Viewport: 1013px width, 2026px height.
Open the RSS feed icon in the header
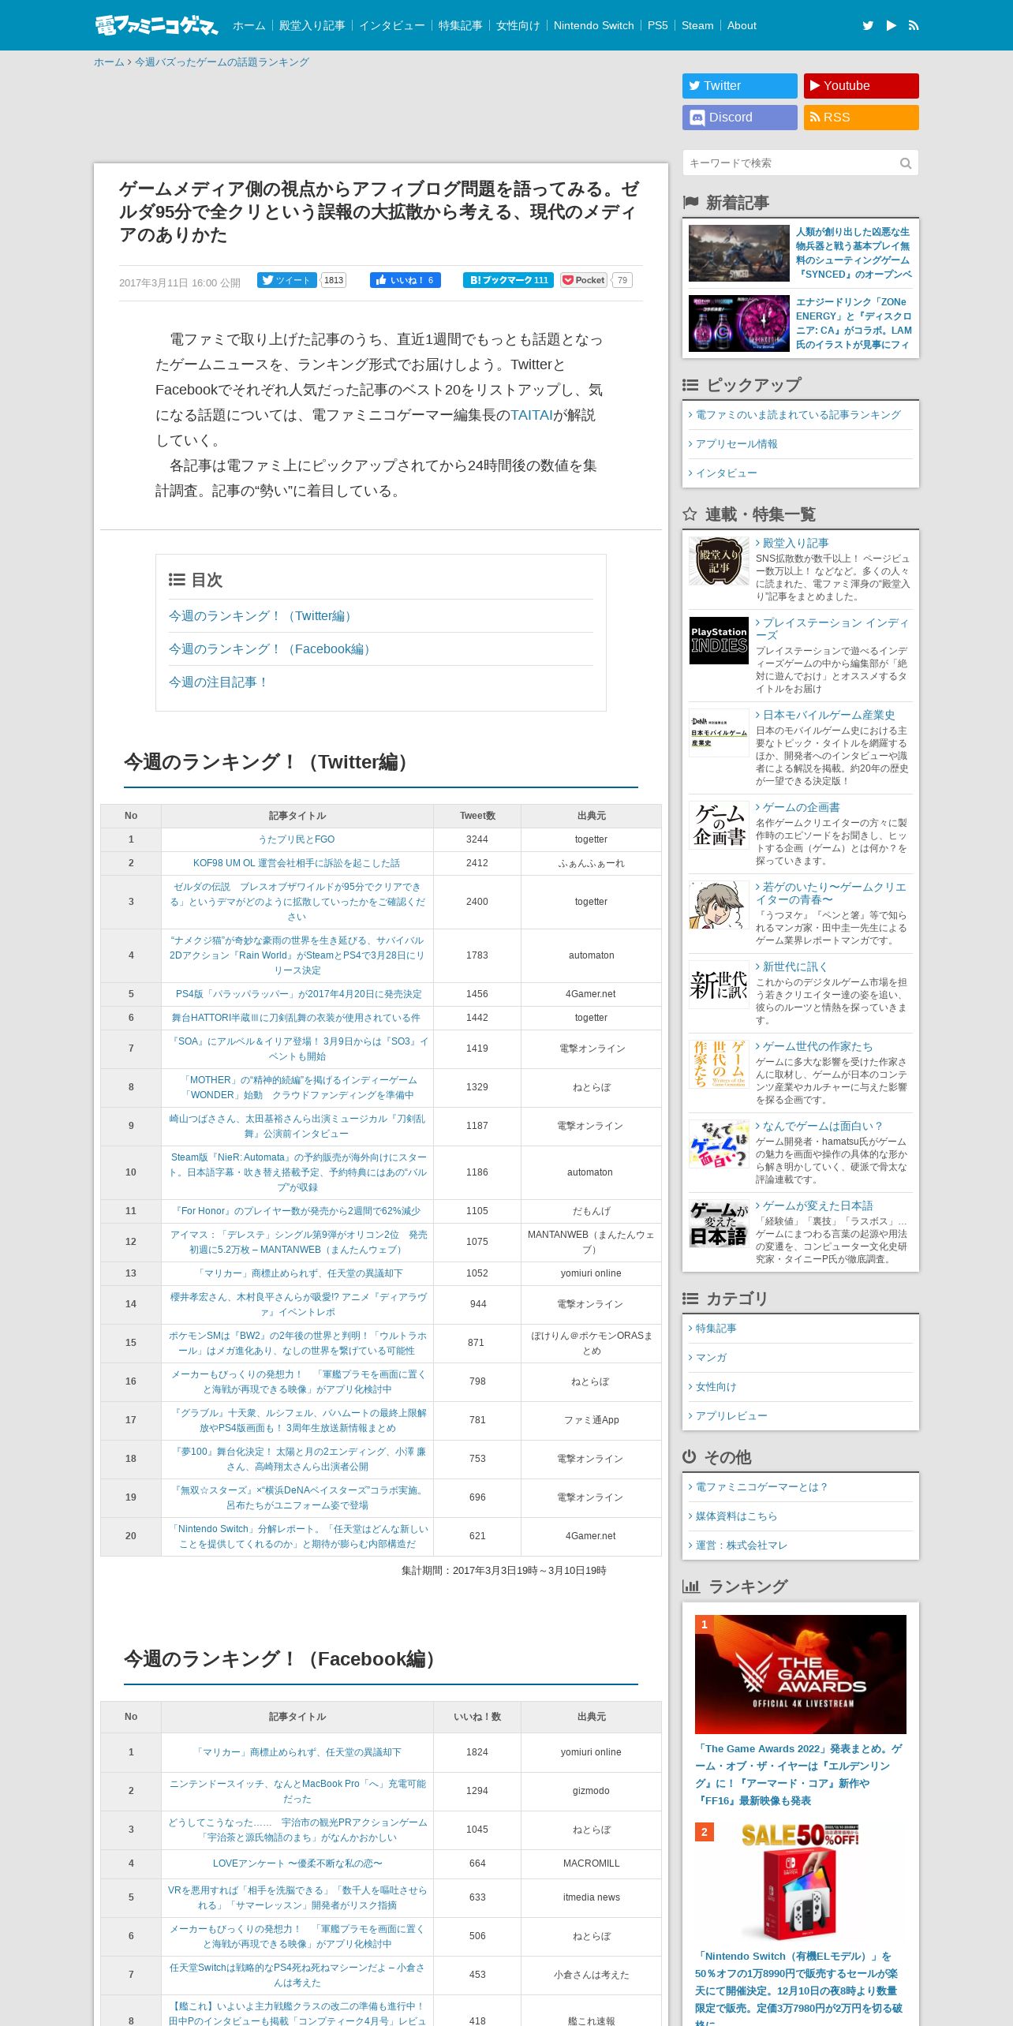tap(914, 25)
